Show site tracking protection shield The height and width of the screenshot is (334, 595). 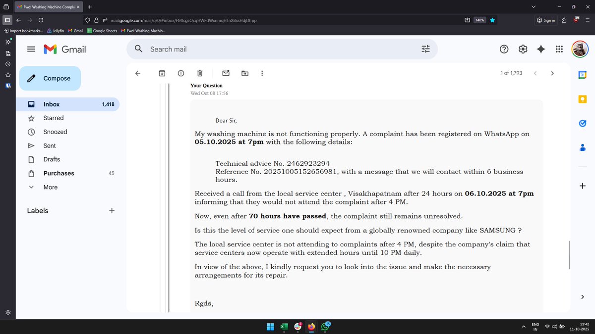88,20
